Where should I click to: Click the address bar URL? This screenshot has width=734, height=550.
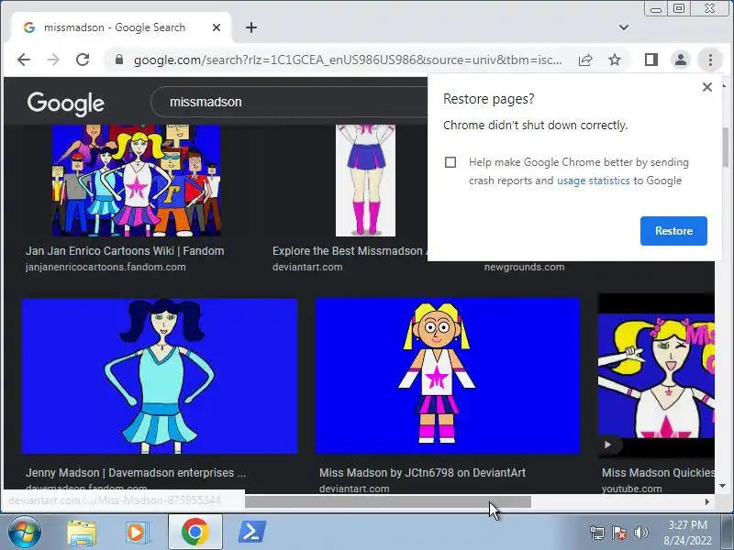pos(348,60)
